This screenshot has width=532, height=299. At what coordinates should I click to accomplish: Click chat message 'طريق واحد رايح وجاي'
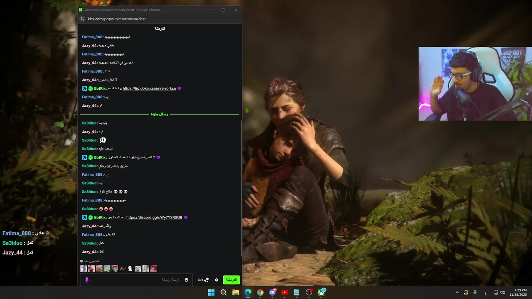point(113,166)
